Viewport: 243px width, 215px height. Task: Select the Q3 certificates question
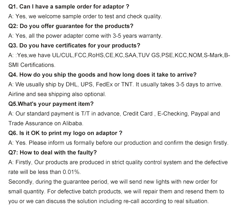pyautogui.click(x=74, y=45)
